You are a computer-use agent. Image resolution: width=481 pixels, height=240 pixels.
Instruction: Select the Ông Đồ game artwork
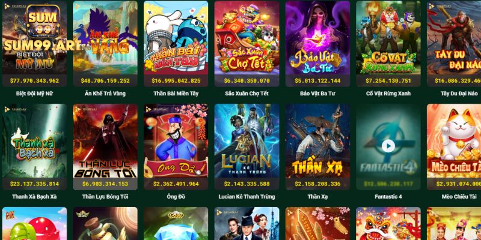pos(176,141)
